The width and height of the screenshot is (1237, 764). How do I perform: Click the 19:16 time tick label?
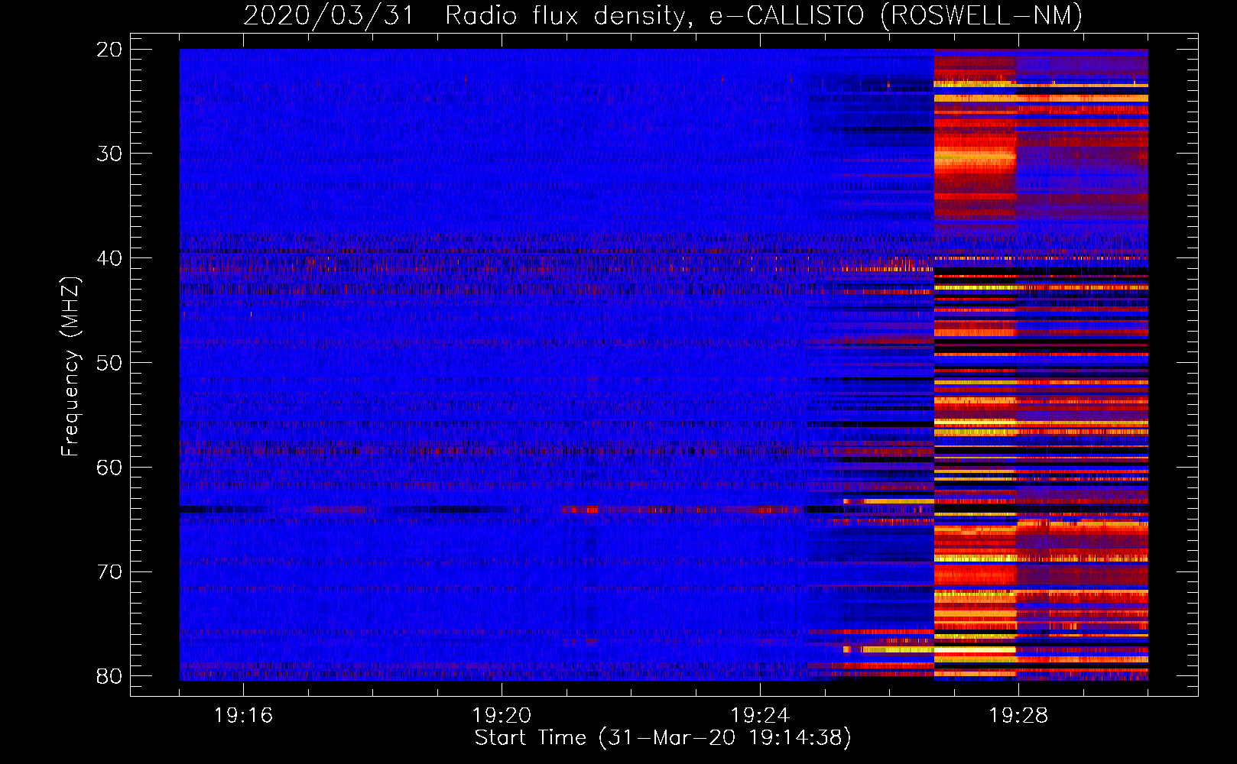pos(243,716)
